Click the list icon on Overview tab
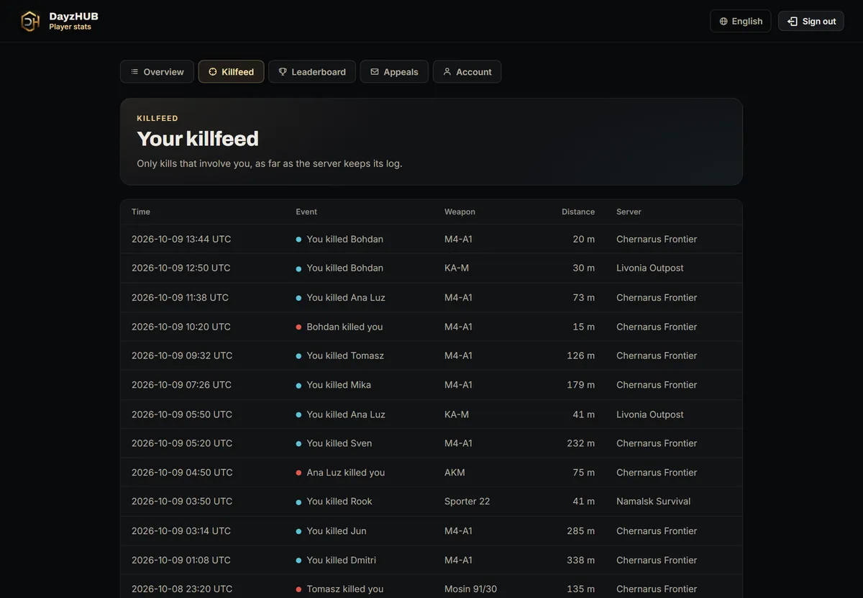The height and width of the screenshot is (598, 863). pyautogui.click(x=134, y=72)
